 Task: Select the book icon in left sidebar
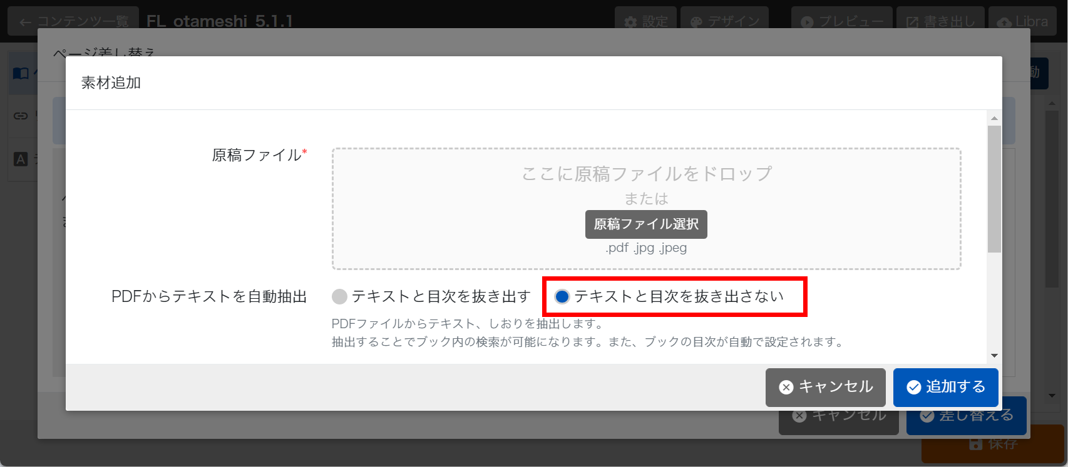click(21, 74)
